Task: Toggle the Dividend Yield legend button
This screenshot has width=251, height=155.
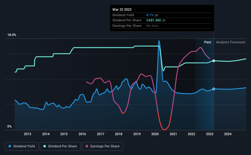Action: tap(22, 146)
